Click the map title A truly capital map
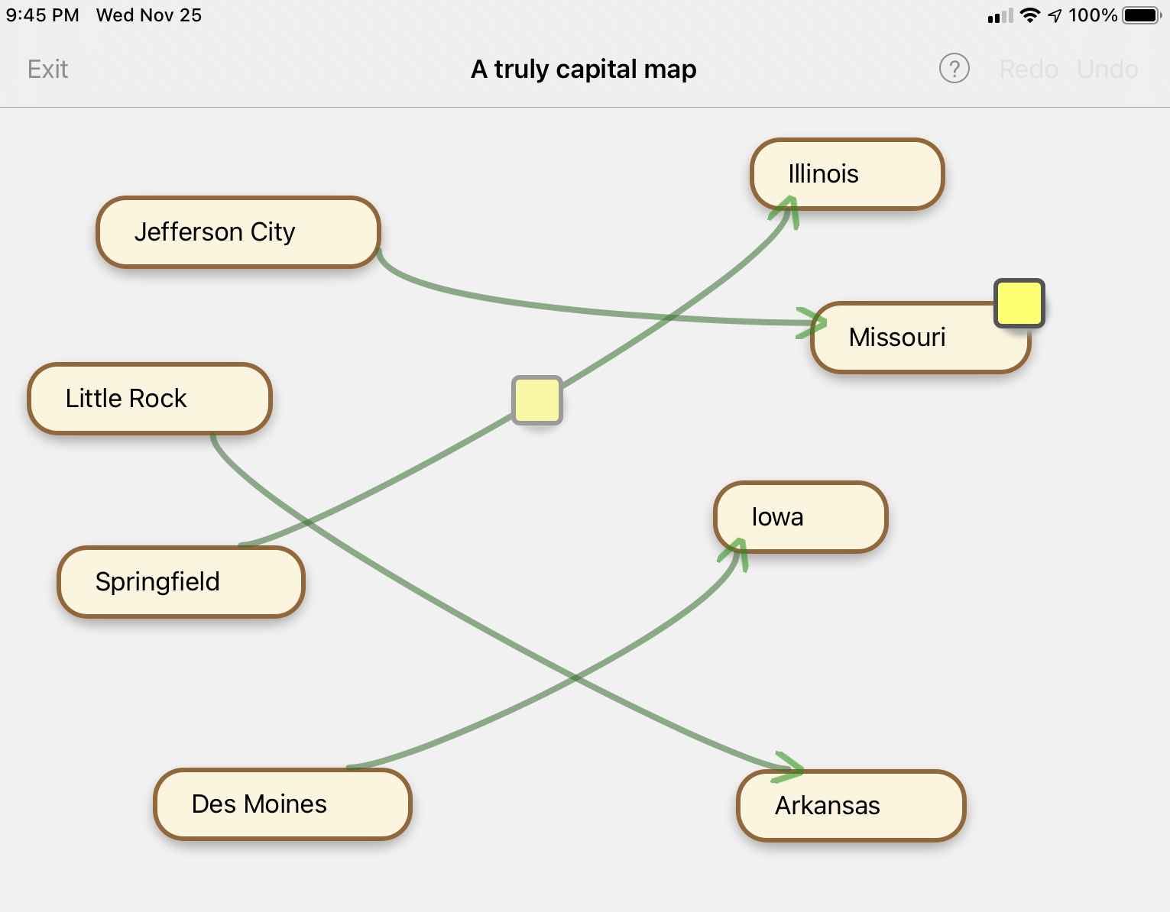This screenshot has width=1170, height=912. (584, 68)
